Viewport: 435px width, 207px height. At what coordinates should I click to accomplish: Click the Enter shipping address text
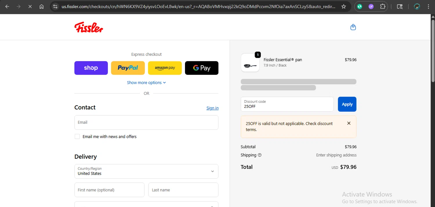[x=336, y=155]
